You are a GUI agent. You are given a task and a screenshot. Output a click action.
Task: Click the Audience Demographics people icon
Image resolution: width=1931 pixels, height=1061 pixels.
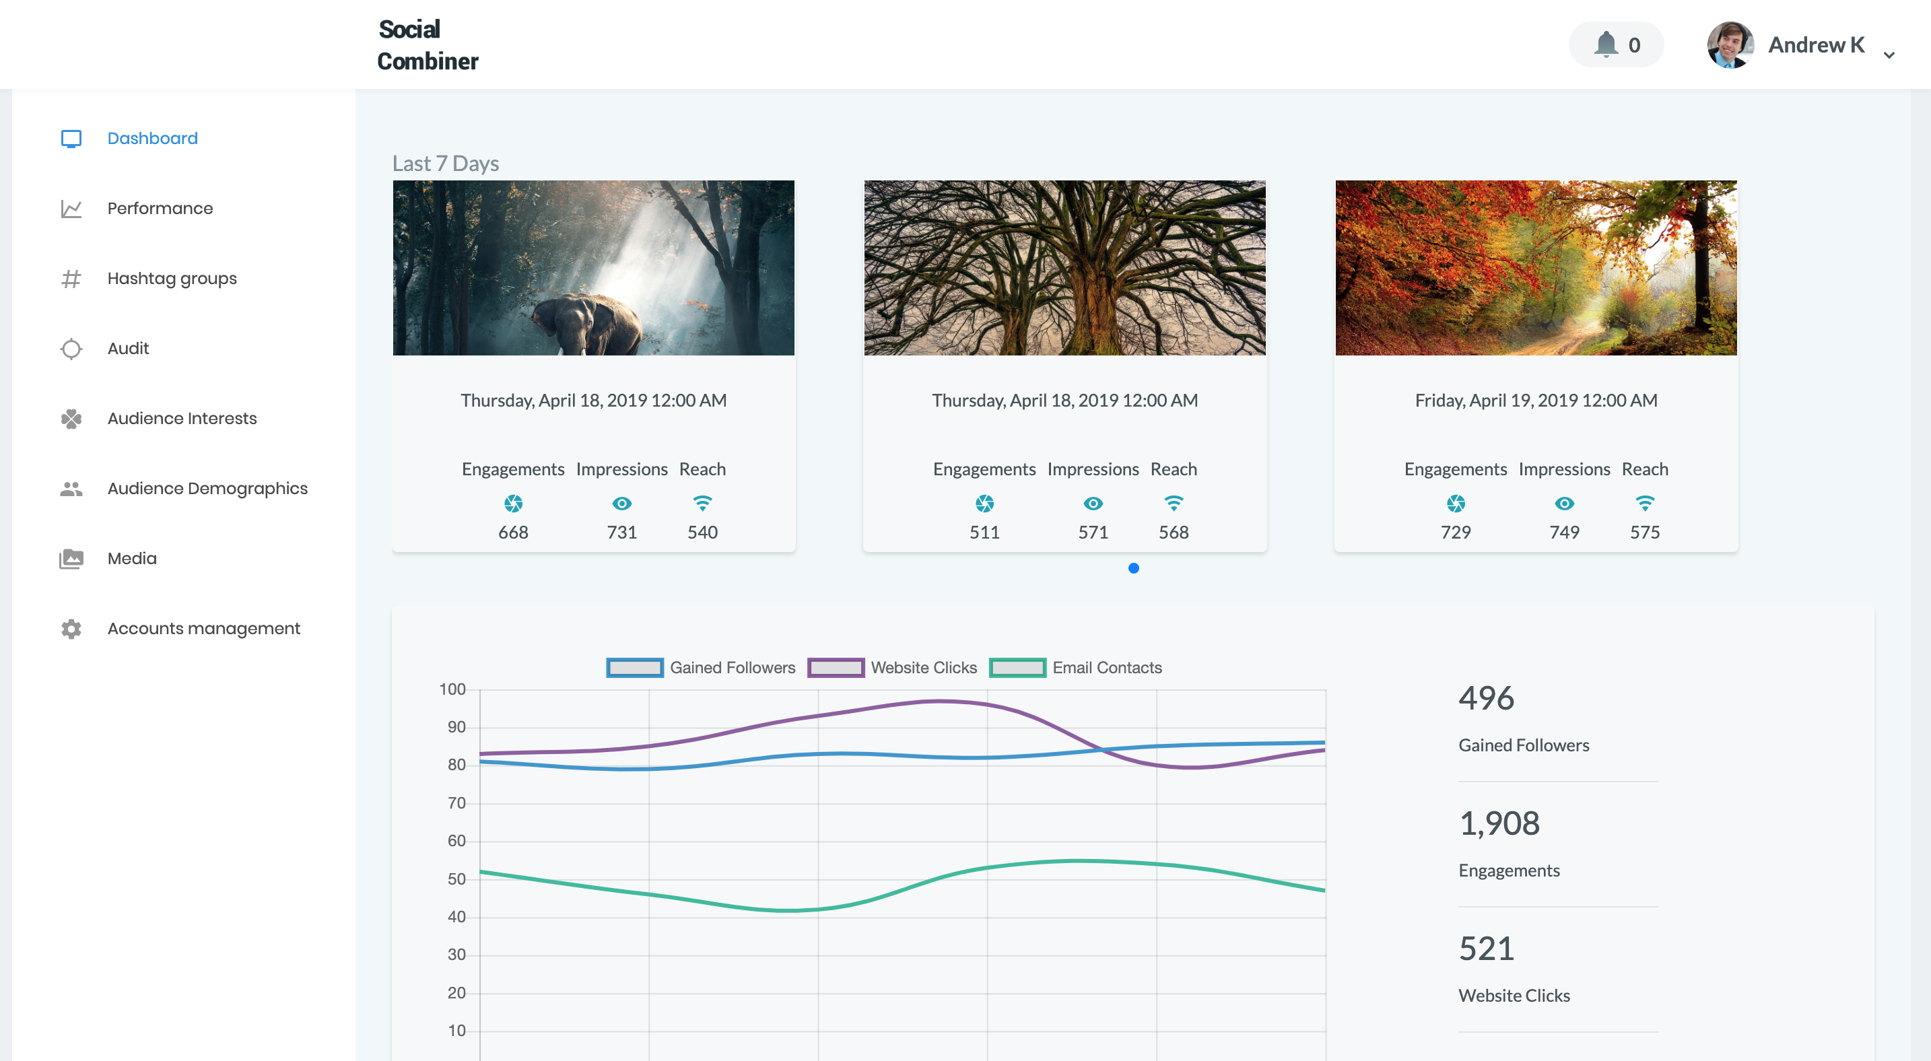coord(71,489)
